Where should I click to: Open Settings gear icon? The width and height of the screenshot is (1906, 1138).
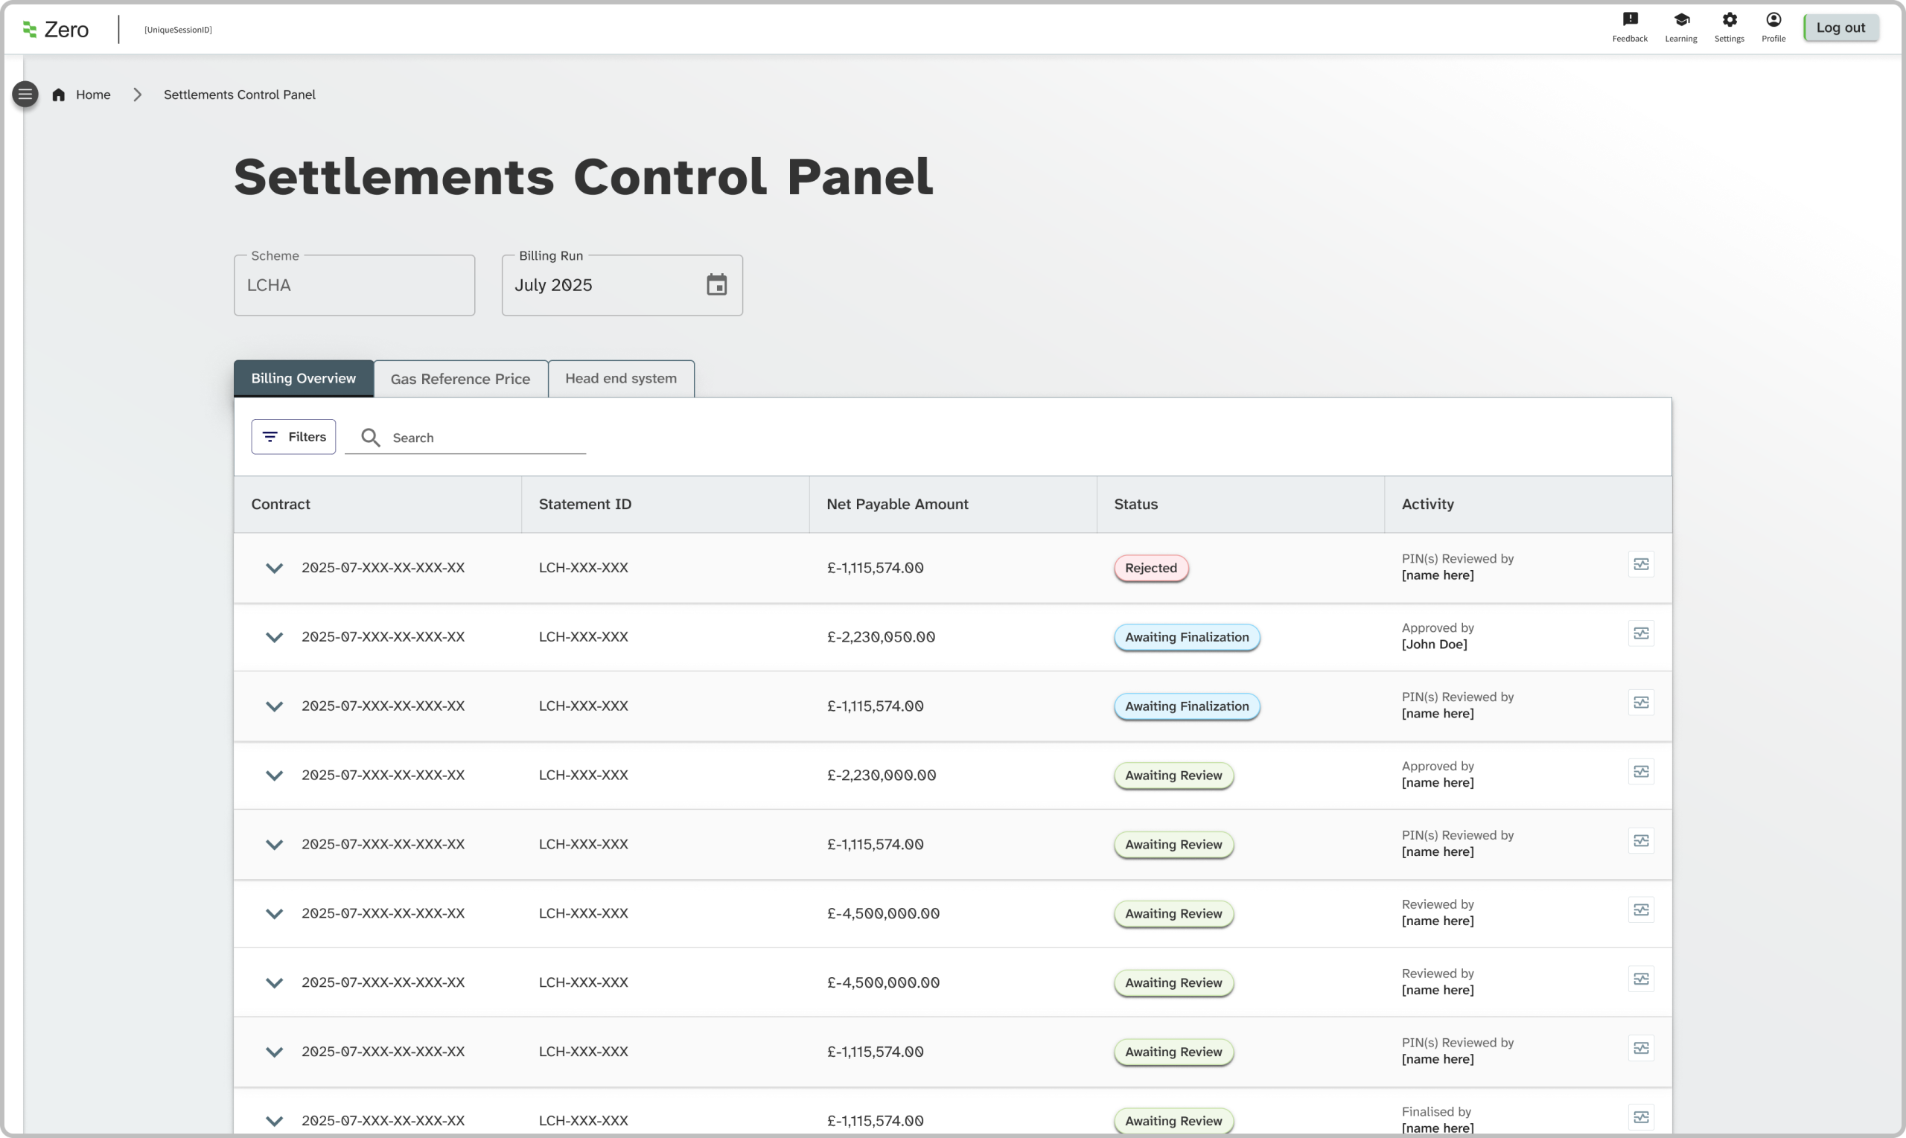[x=1729, y=20]
